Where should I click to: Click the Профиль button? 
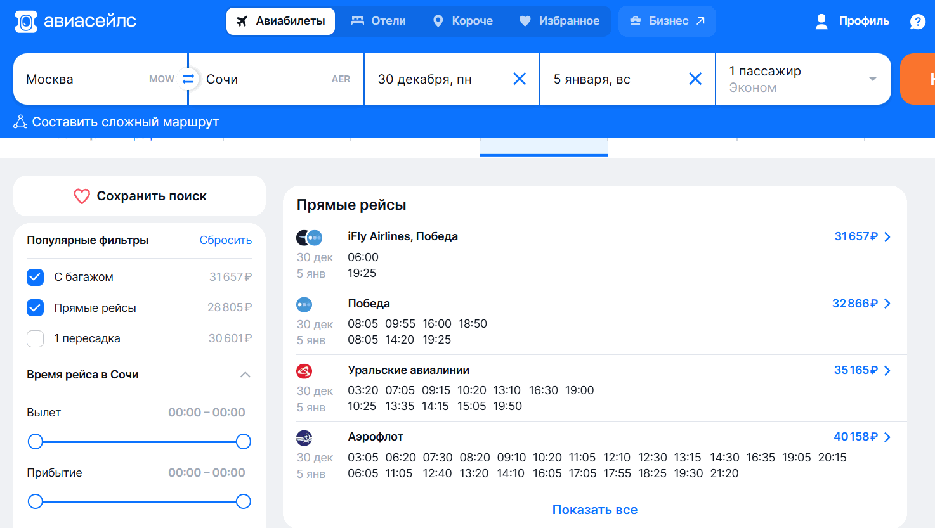(x=864, y=21)
